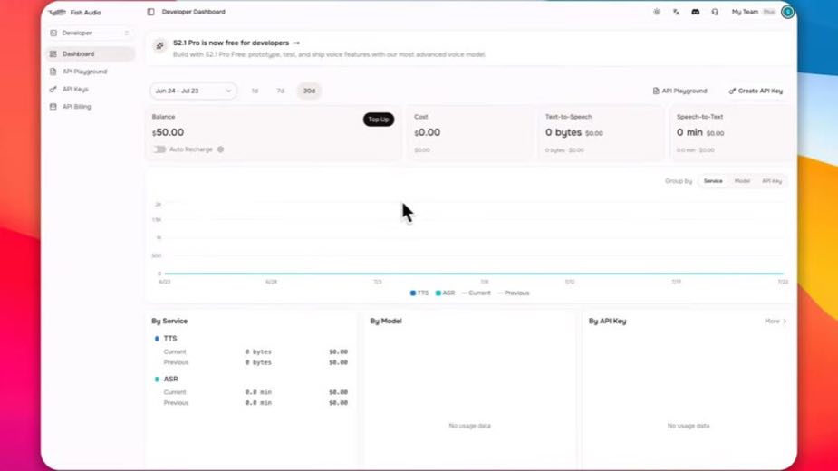Image resolution: width=838 pixels, height=471 pixels.
Task: Open the Jun 24 - Jul 23 date dropdown
Action: coord(193,91)
